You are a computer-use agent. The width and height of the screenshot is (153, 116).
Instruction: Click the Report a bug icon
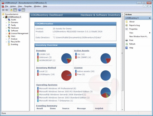[127, 26]
